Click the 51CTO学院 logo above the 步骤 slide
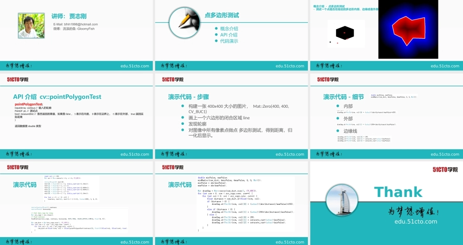463x245 pixels. tap(173, 80)
